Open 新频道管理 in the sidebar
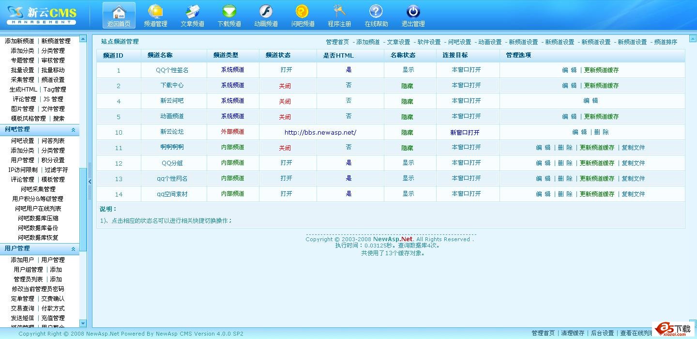The height and width of the screenshot is (339, 697). (56, 41)
